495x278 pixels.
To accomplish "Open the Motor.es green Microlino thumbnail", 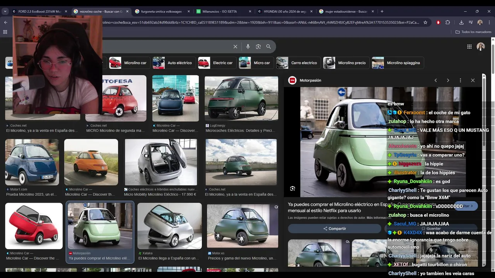I will pos(242,226).
